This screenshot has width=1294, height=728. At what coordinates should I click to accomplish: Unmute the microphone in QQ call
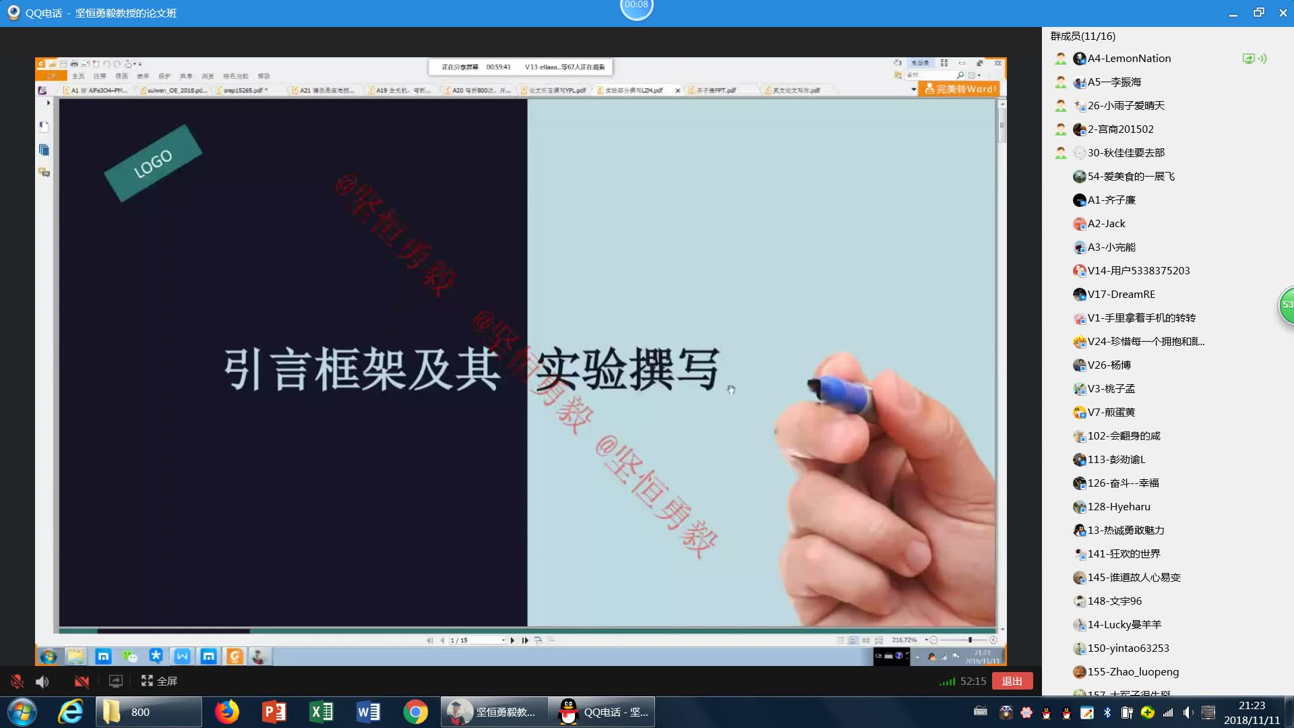(18, 681)
